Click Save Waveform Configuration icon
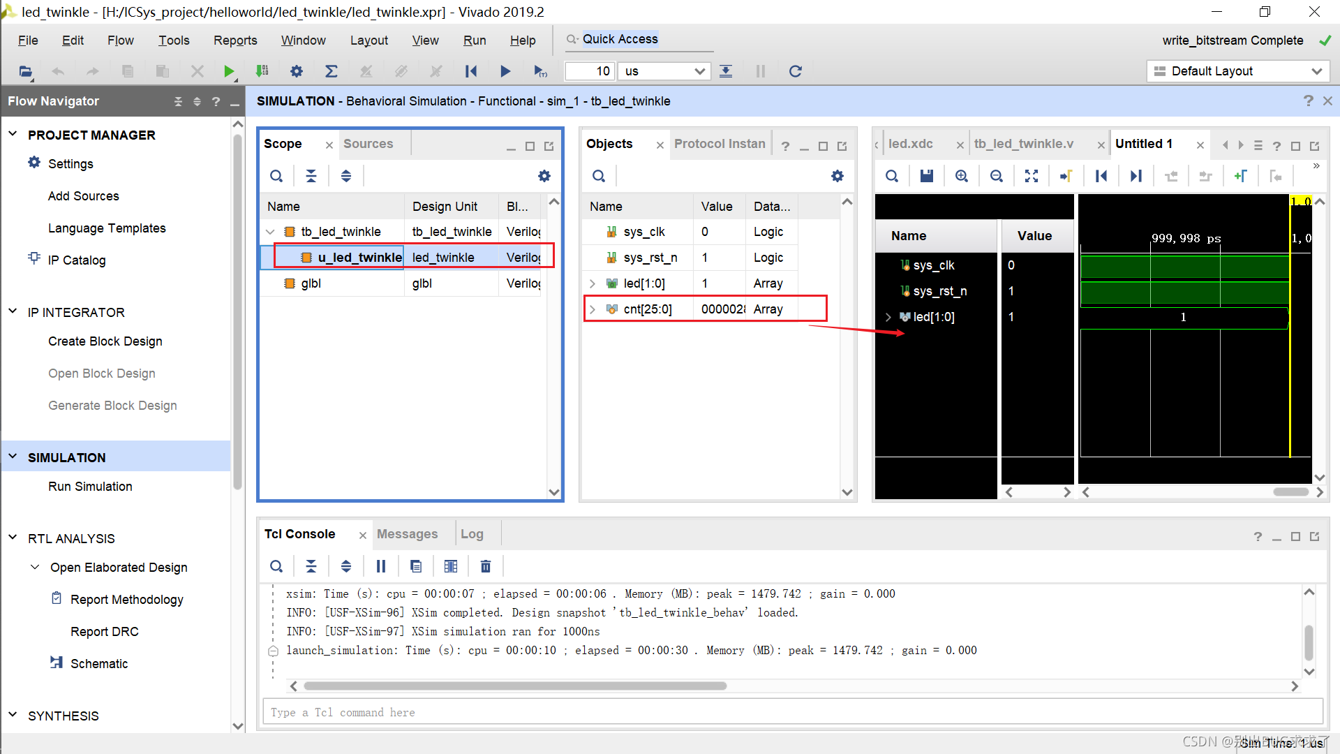Image resolution: width=1340 pixels, height=754 pixels. [x=927, y=176]
